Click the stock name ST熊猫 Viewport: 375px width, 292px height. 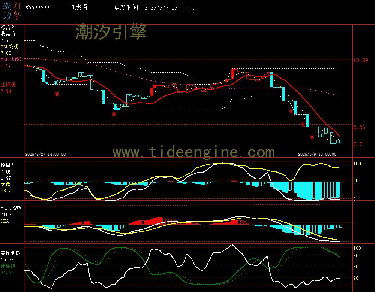[78, 7]
